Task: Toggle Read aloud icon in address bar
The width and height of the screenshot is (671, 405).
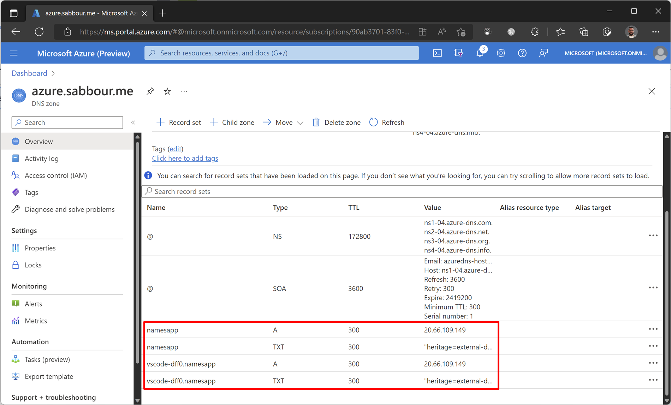Action: [x=441, y=32]
